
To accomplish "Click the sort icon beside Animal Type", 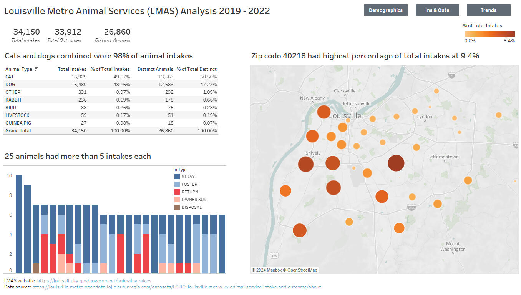I will point(37,69).
